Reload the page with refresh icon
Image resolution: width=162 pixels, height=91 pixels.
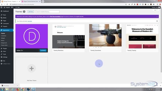[x=7, y=5]
